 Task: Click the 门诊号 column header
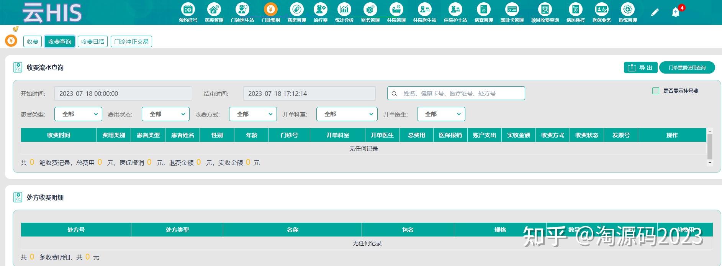tap(289, 135)
